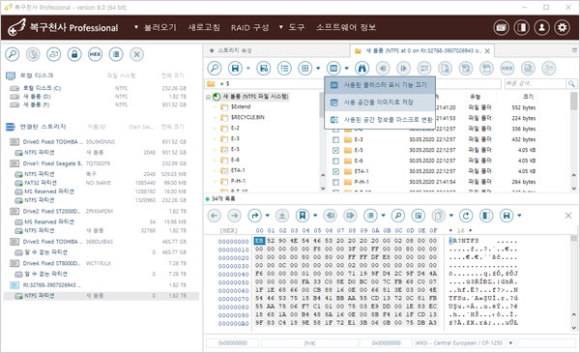Open HEX viewer from left panel toolbar
The height and width of the screenshot is (353, 580).
tap(95, 54)
